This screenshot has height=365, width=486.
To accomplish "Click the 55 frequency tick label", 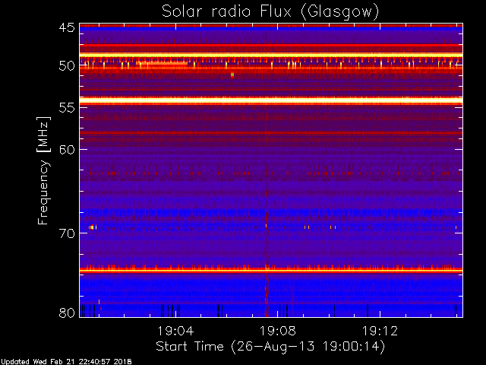I will tap(67, 108).
